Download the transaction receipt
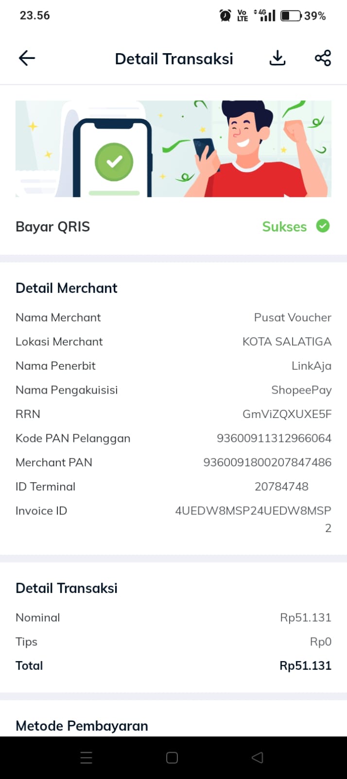The image size is (347, 779). click(x=278, y=58)
